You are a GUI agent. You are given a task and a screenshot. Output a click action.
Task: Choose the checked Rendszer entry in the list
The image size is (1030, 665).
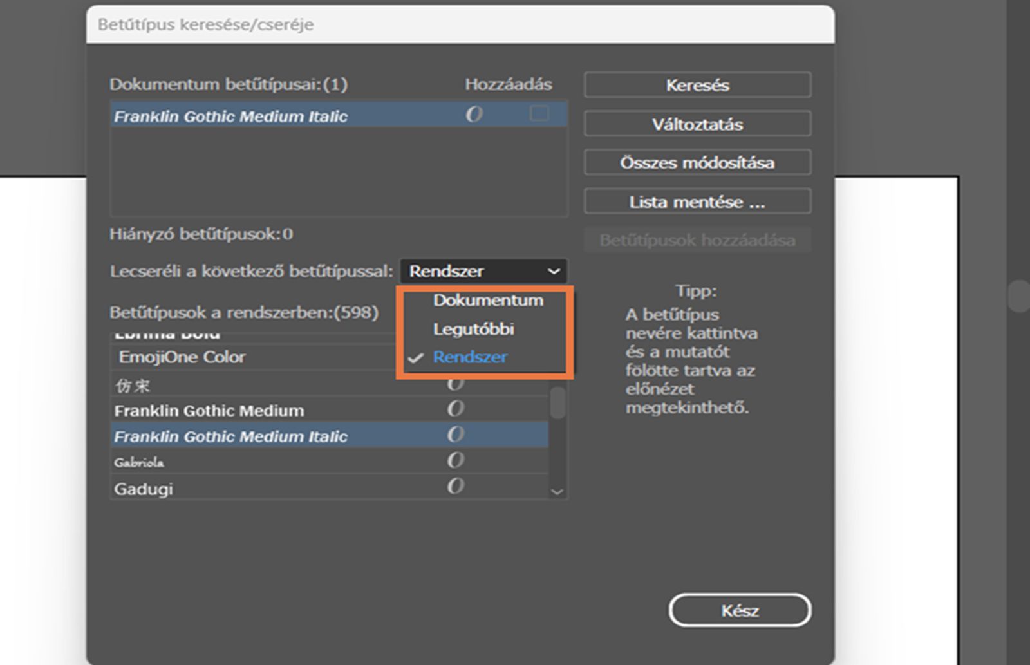tap(470, 357)
